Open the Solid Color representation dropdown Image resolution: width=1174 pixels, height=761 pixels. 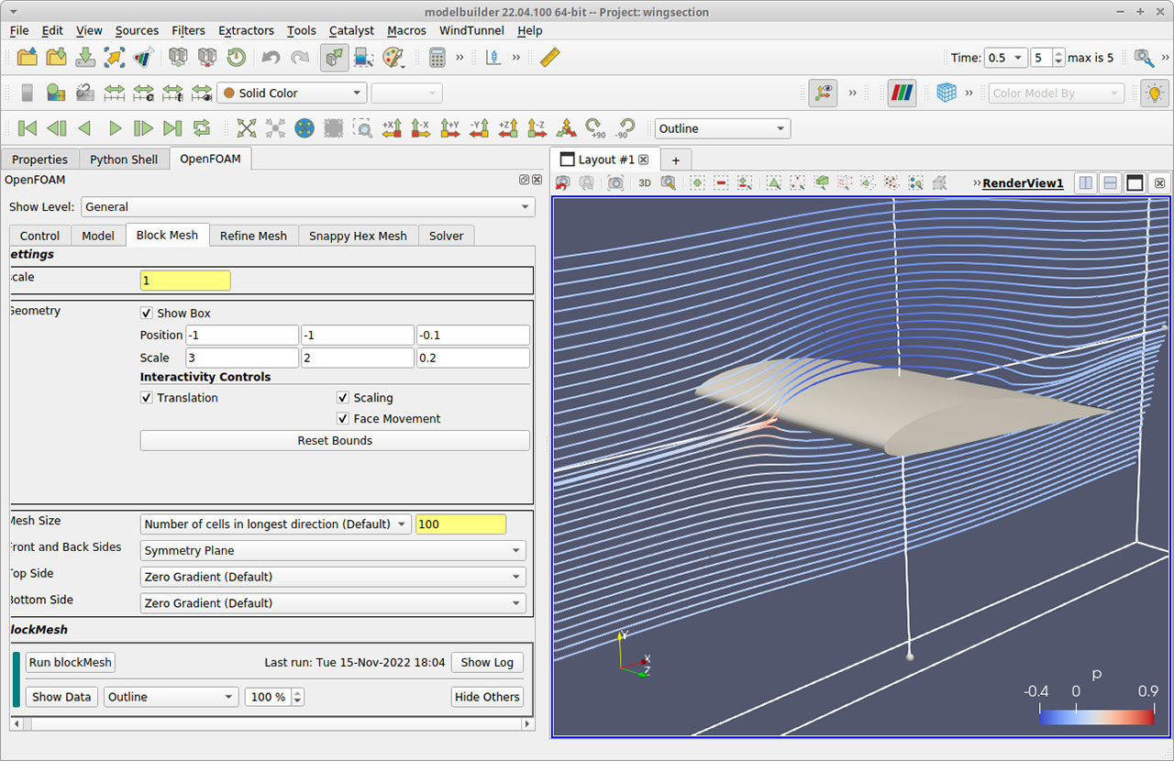[291, 93]
